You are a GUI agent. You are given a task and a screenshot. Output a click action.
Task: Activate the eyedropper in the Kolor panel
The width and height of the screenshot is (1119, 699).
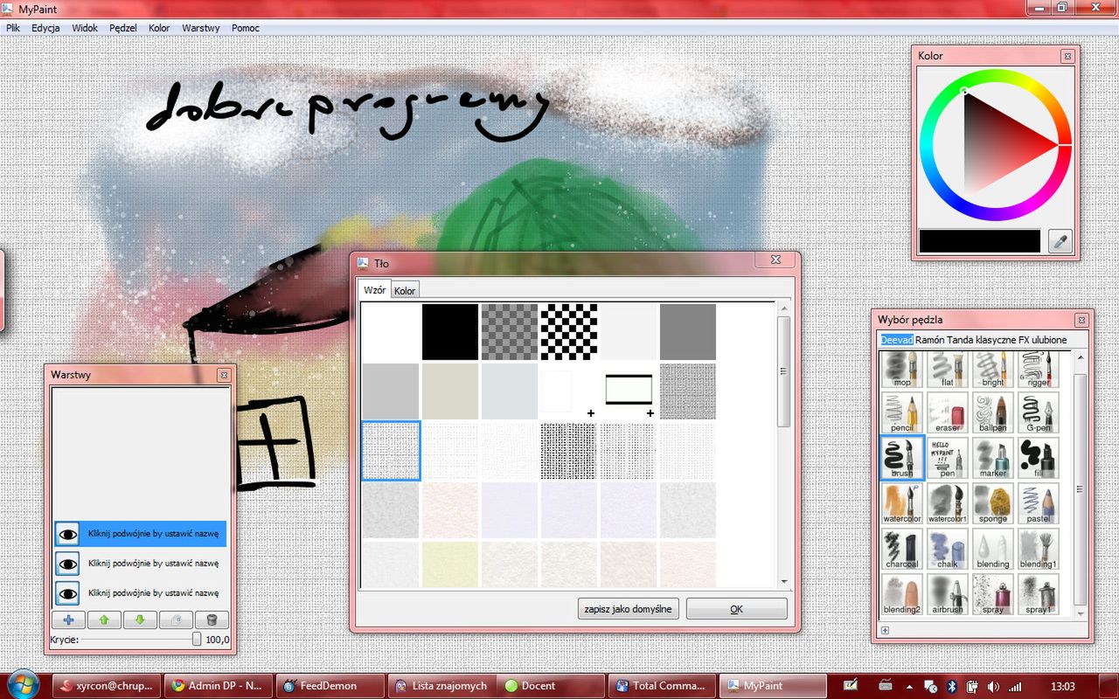click(1059, 240)
